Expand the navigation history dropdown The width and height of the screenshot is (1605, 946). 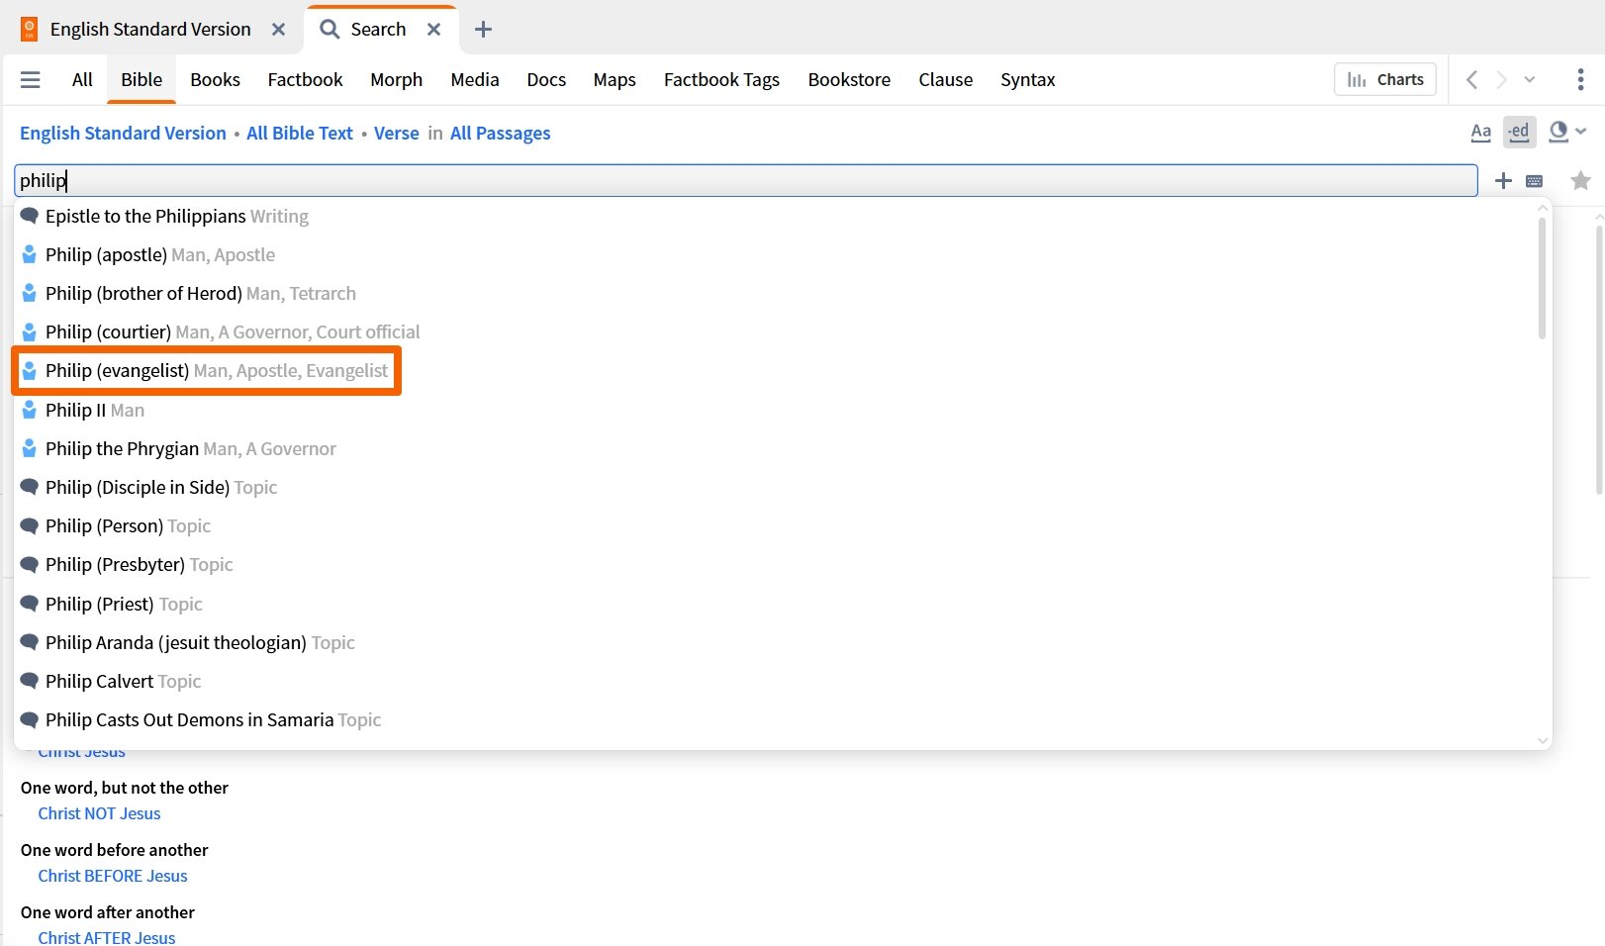(1530, 80)
